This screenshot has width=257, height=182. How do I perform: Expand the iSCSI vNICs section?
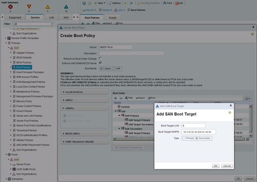85,133
